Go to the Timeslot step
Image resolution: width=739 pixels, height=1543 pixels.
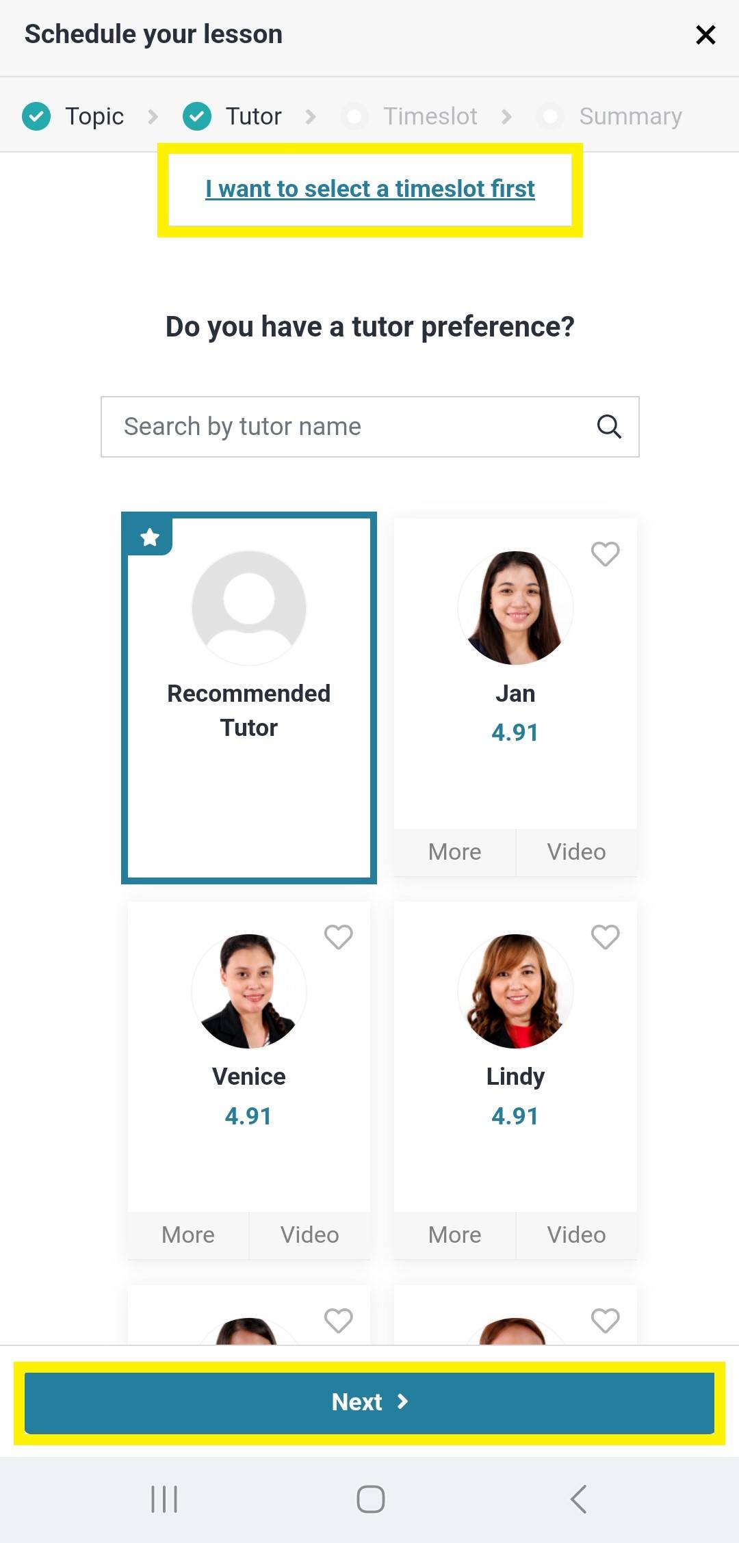[x=411, y=116]
